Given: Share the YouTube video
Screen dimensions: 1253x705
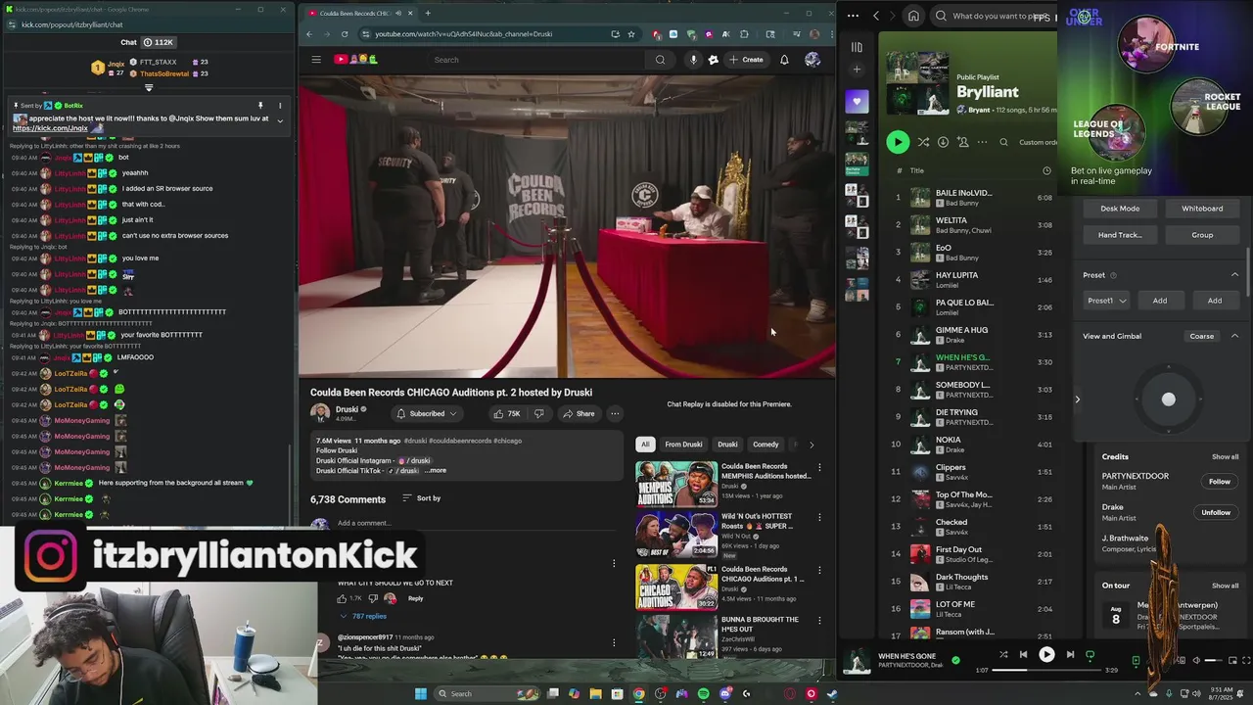Looking at the screenshot, I should pyautogui.click(x=579, y=413).
